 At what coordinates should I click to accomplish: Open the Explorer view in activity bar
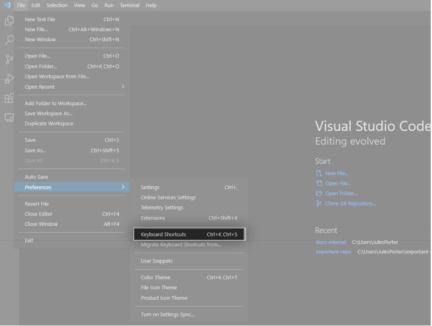(10, 21)
